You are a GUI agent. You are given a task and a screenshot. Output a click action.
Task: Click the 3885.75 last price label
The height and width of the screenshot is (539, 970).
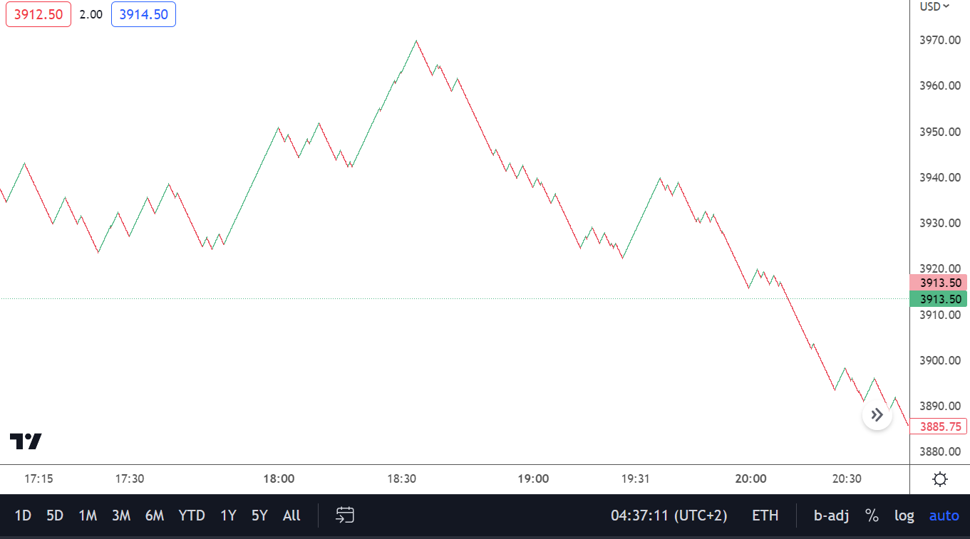[x=941, y=427]
